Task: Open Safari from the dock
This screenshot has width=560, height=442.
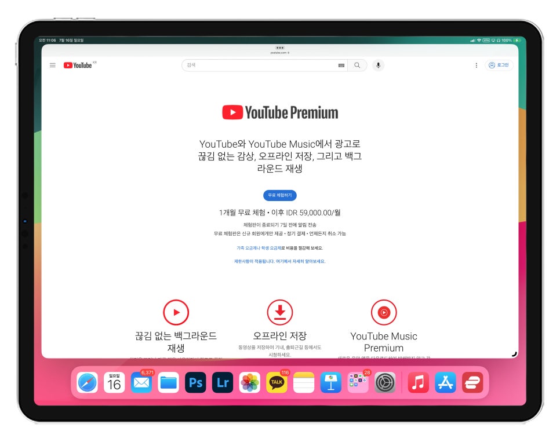Action: point(88,382)
